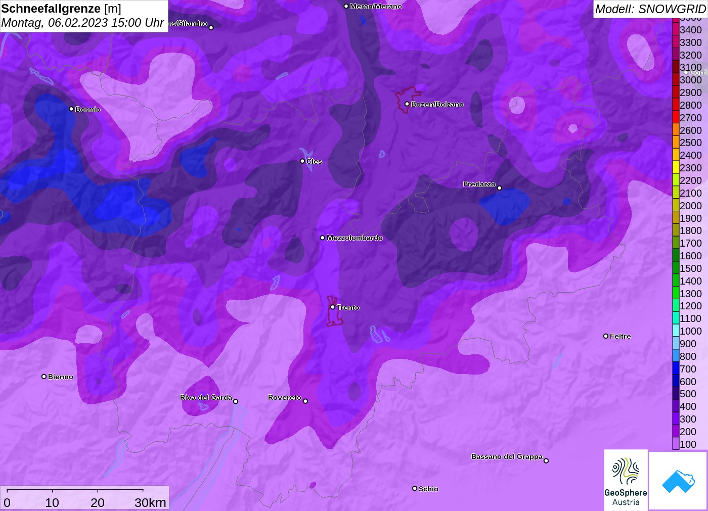This screenshot has width=708, height=511.
Task: Click the Bassano del Grappa marker dot
Action: 546,460
